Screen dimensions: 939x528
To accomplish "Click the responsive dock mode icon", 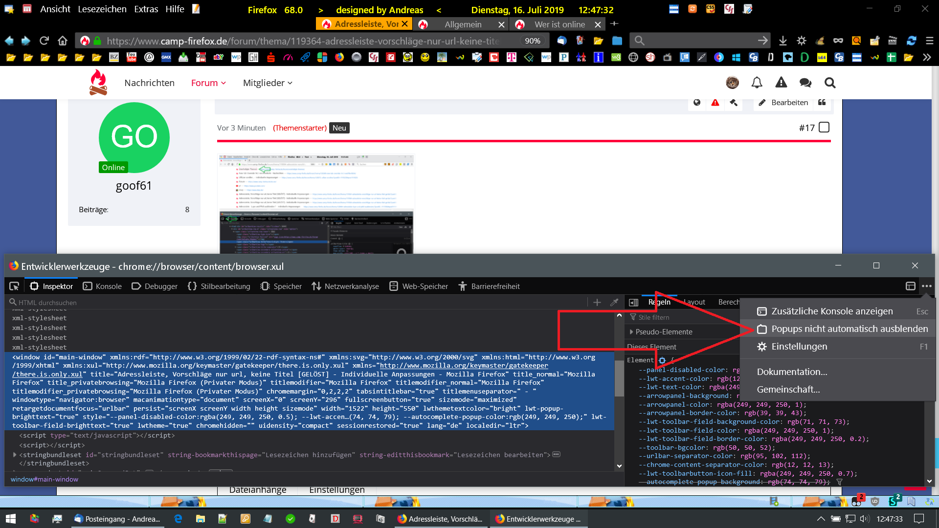I will [x=910, y=286].
